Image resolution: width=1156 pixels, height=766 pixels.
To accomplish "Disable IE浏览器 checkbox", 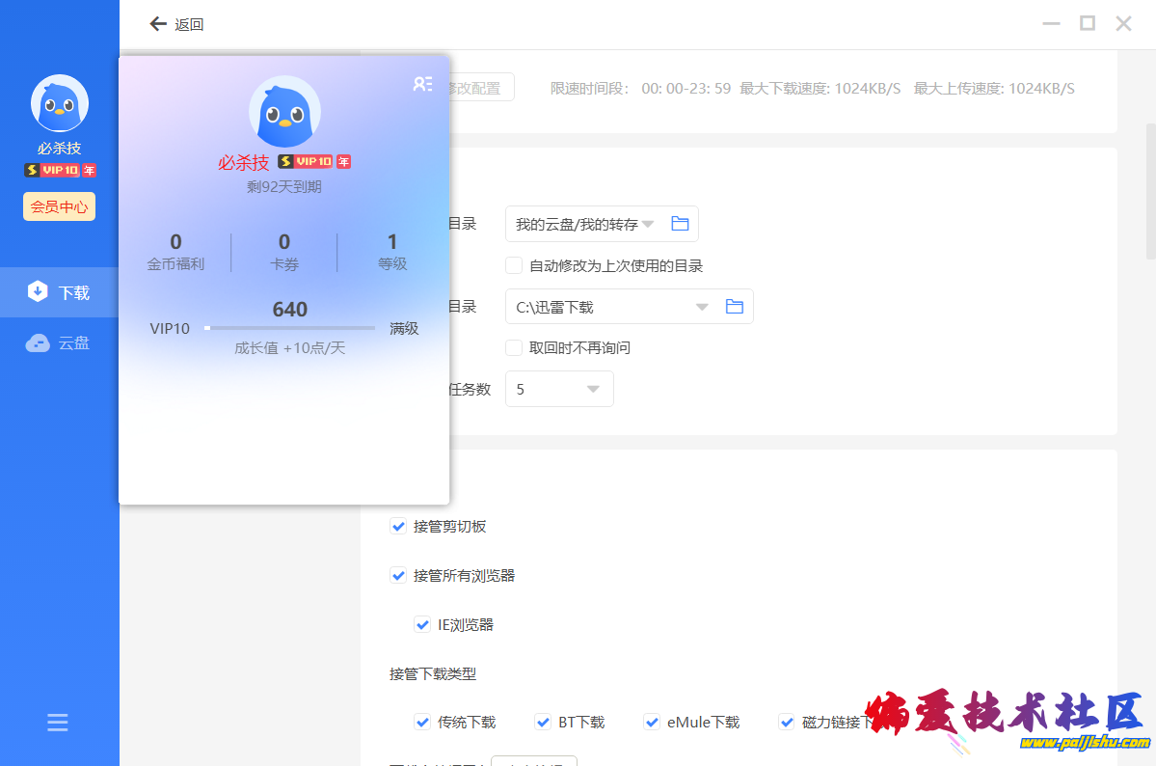I will (x=422, y=624).
